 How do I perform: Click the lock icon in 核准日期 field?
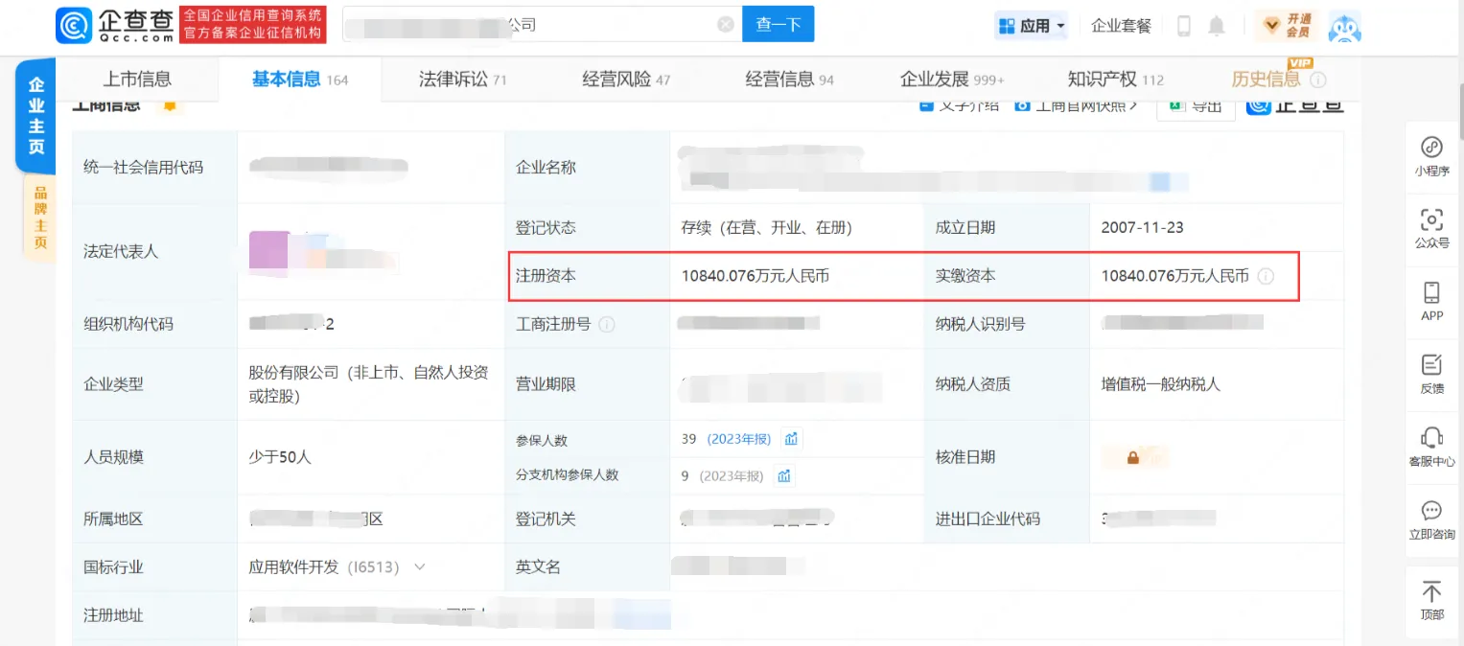click(x=1135, y=457)
